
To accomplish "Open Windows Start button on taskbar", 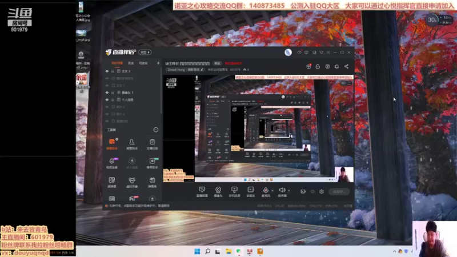I will [197, 251].
